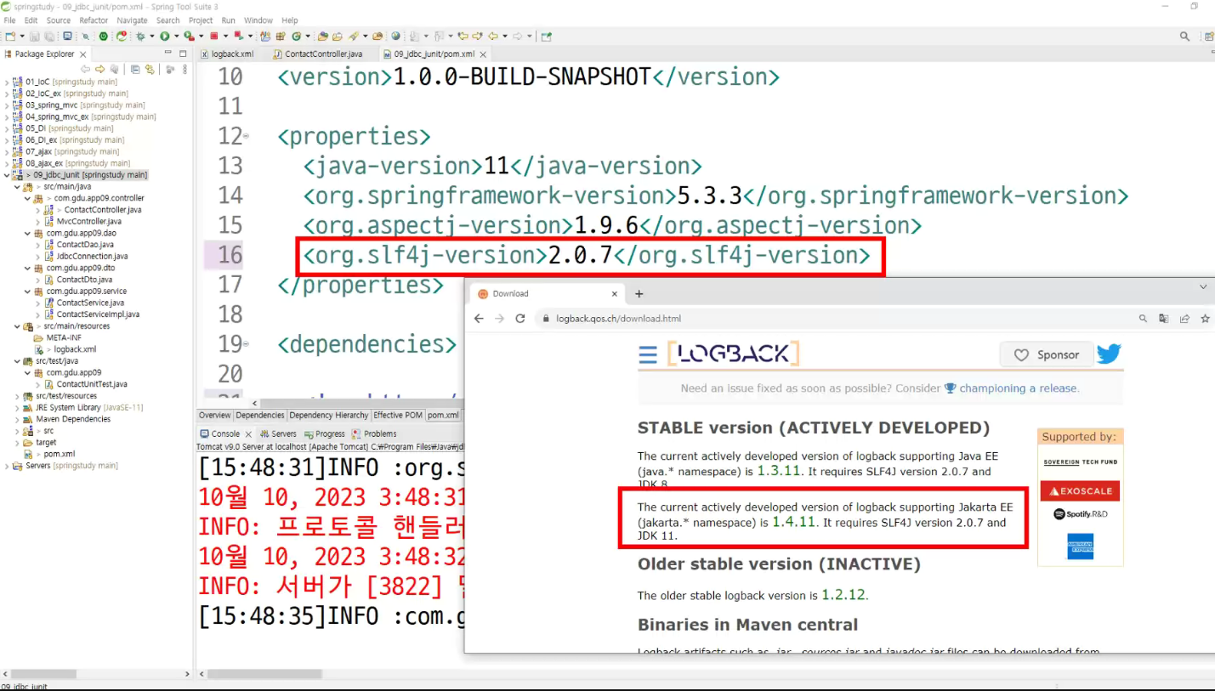Collapse the com.gdu.app09.dao package

pos(27,233)
